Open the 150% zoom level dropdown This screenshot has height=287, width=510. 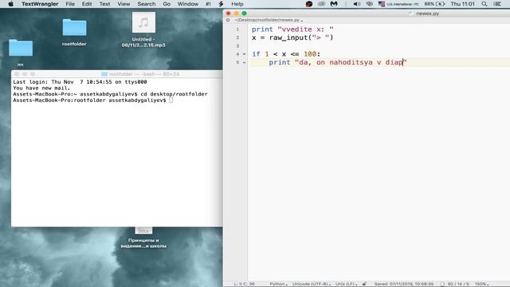pyautogui.click(x=481, y=284)
